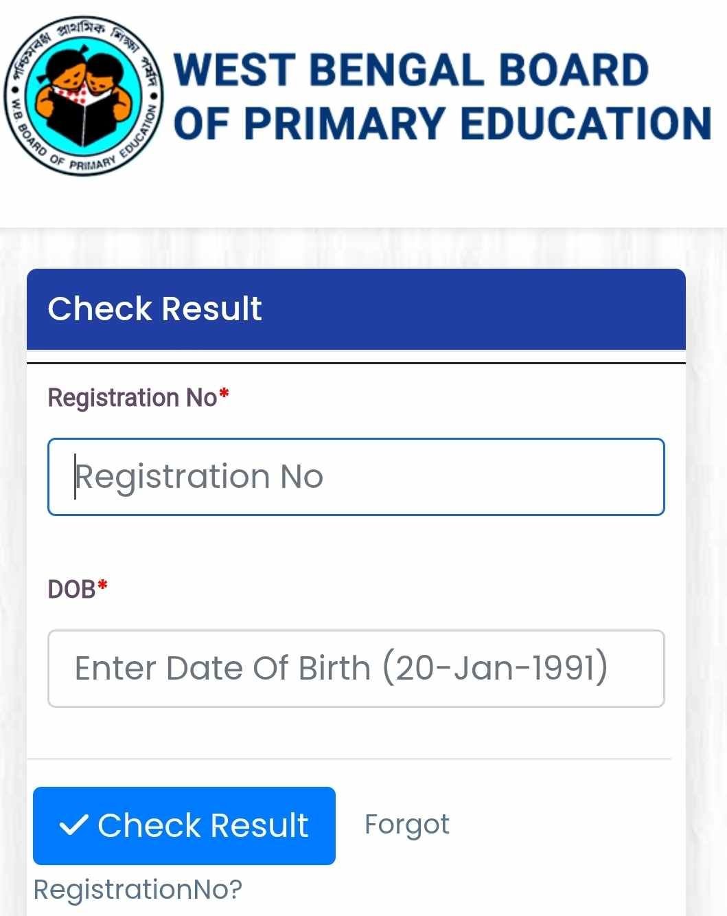Click the 'DOB' field label
The image size is (727, 916).
[71, 589]
